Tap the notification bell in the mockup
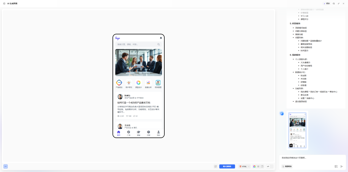This screenshot has width=348, height=172. pos(161,38)
